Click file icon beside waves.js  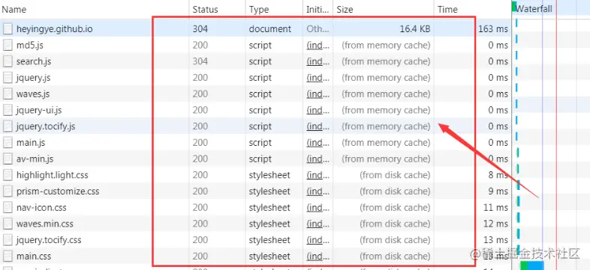point(8,93)
